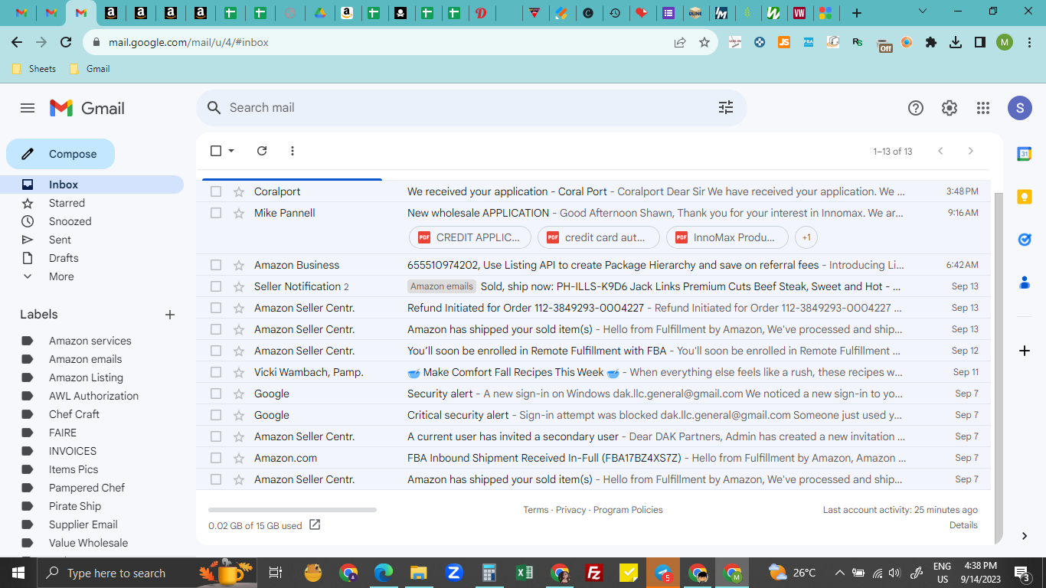The height and width of the screenshot is (588, 1046).
Task: Open Chrome tab search dropdown
Action: pos(923,11)
